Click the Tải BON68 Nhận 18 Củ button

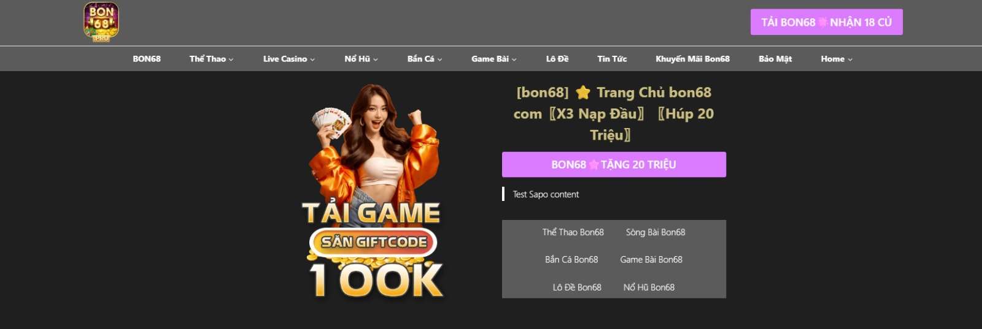click(826, 22)
